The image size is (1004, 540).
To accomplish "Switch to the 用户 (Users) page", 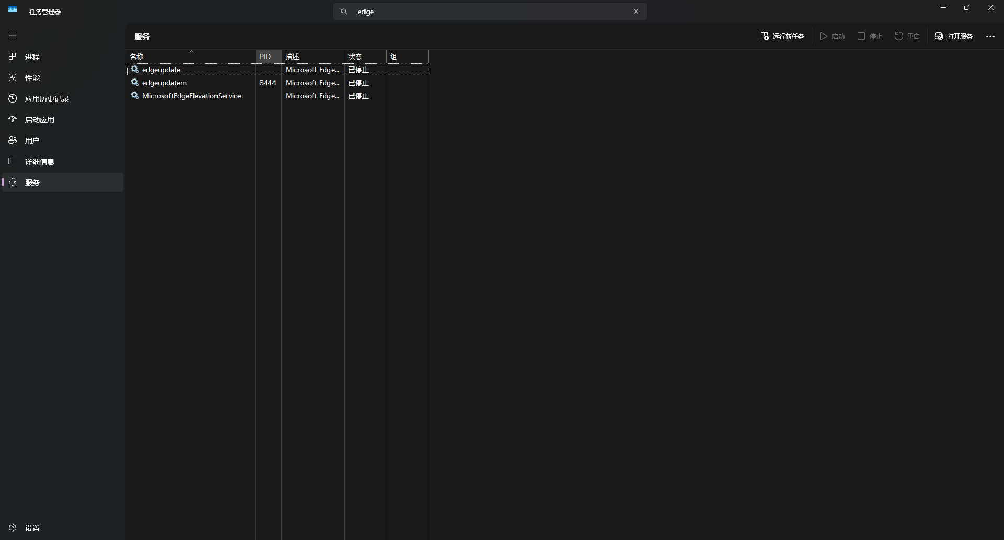I will 63,140.
